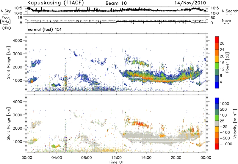Click the '12:00' time tick label
Screen dimensions: 238x164
point(116,157)
